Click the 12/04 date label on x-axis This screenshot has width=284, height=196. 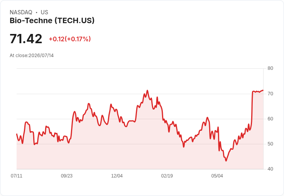pyautogui.click(x=117, y=176)
